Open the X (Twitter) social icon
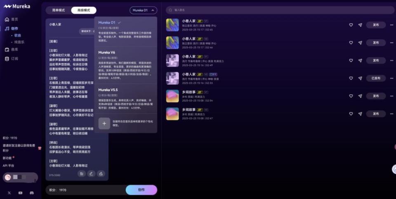Screen dimensions: 396x199 [x=9, y=192]
